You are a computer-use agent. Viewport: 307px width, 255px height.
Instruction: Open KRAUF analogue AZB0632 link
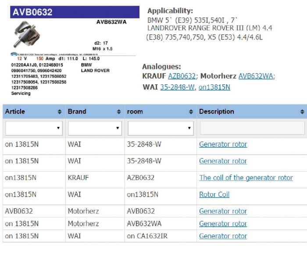[x=182, y=76]
